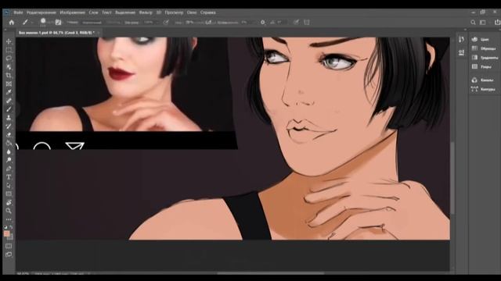501x281 pixels.
Task: Select the Clone Stamp tool
Action: [9, 118]
